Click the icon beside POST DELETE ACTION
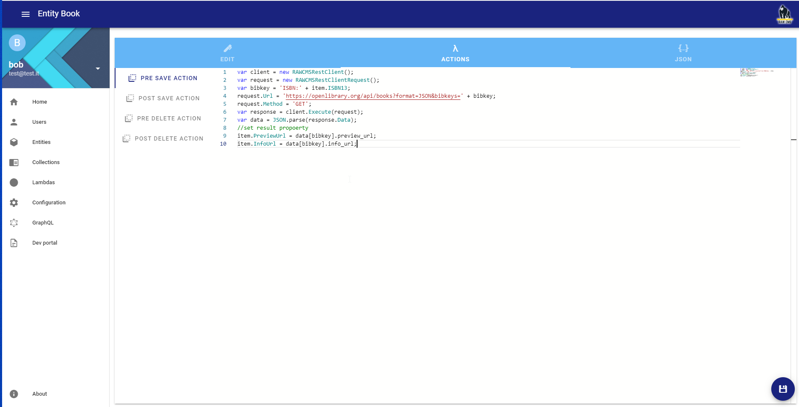This screenshot has height=407, width=799. 126,138
